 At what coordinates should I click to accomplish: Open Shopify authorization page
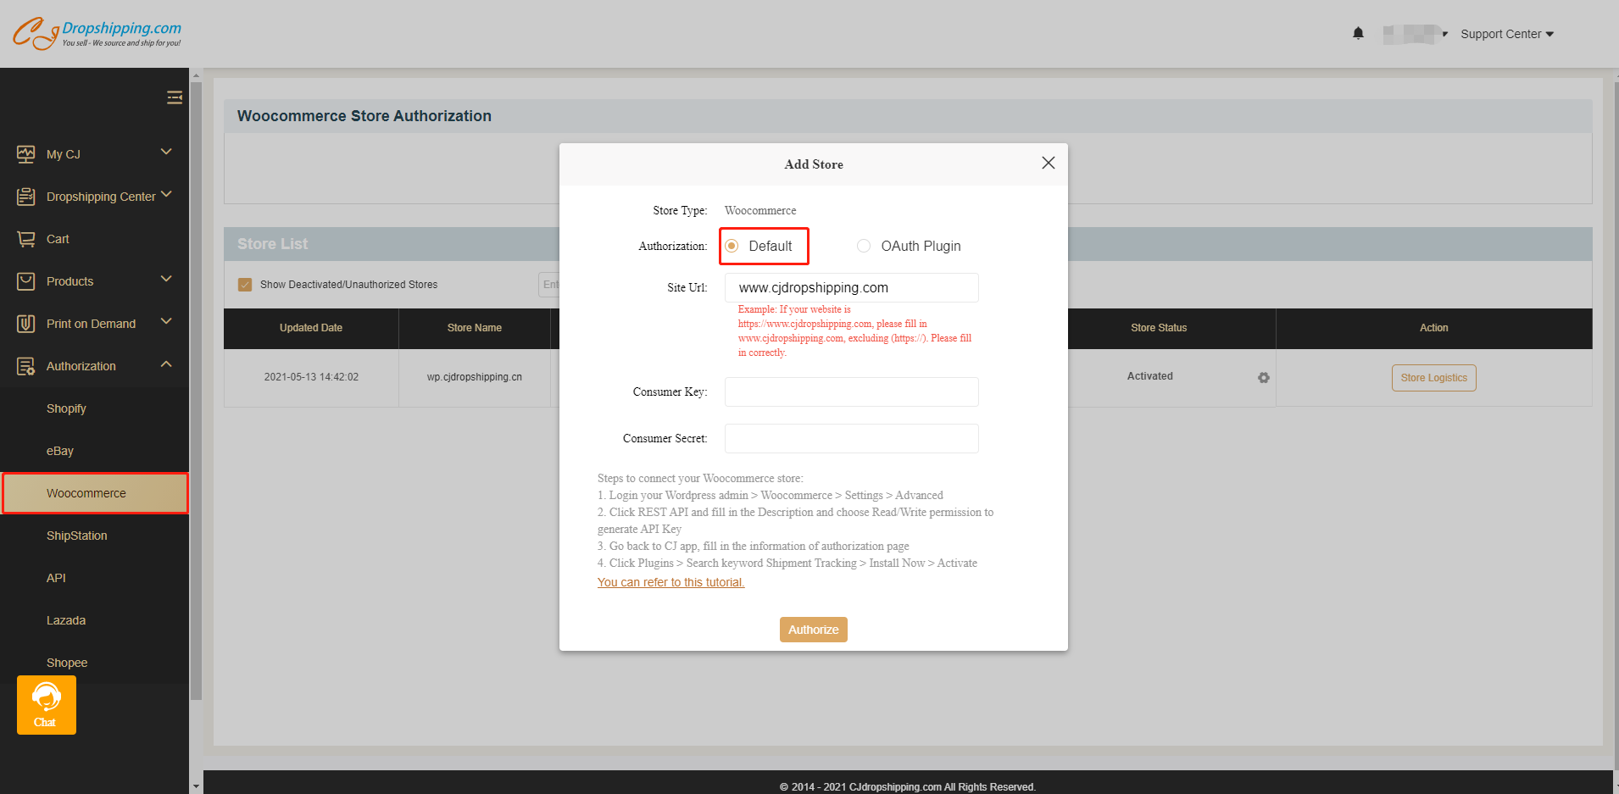coord(66,408)
